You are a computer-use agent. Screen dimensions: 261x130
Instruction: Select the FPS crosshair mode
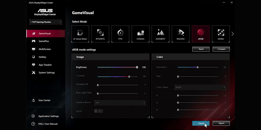click(120, 34)
